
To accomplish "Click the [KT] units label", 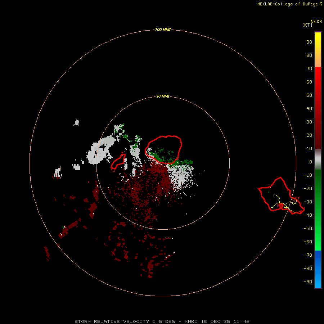I will coord(307,25).
